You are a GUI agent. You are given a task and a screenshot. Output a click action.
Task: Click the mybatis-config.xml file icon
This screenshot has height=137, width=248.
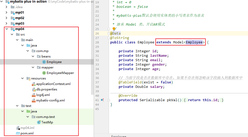[34, 101]
